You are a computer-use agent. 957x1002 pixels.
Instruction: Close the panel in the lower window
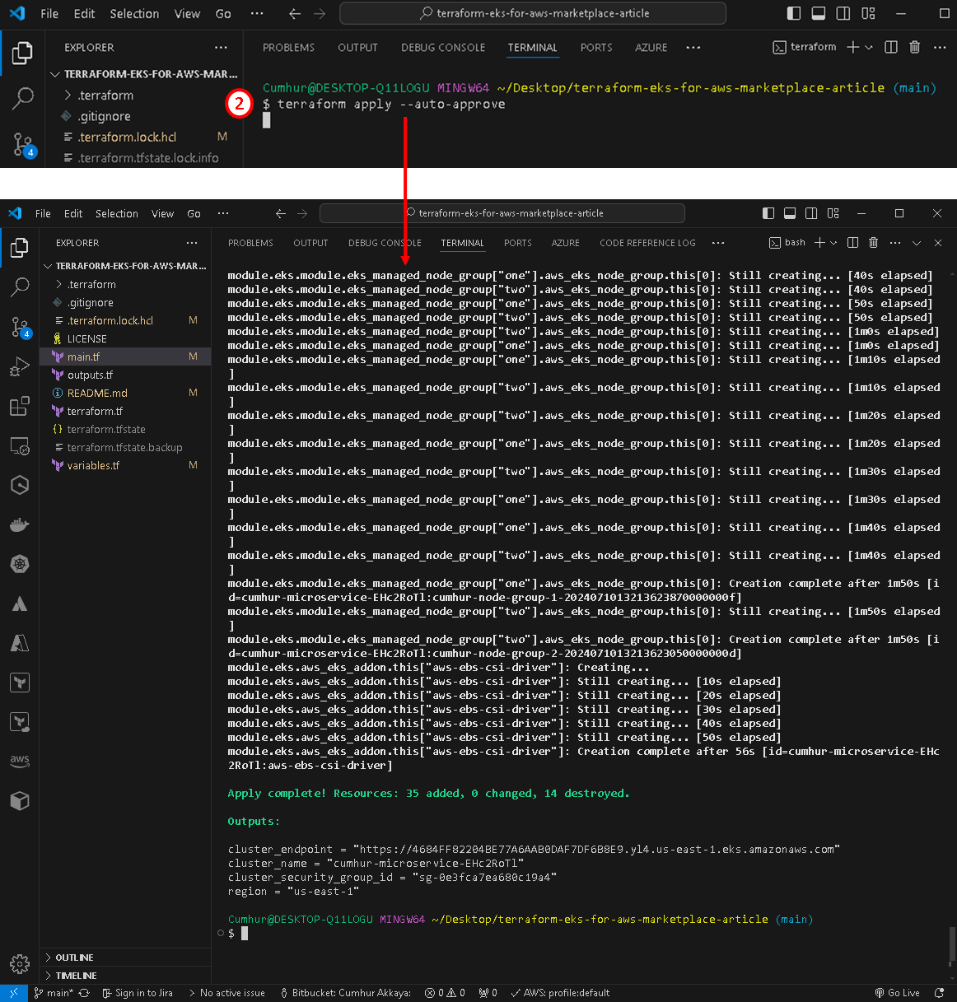coord(938,243)
